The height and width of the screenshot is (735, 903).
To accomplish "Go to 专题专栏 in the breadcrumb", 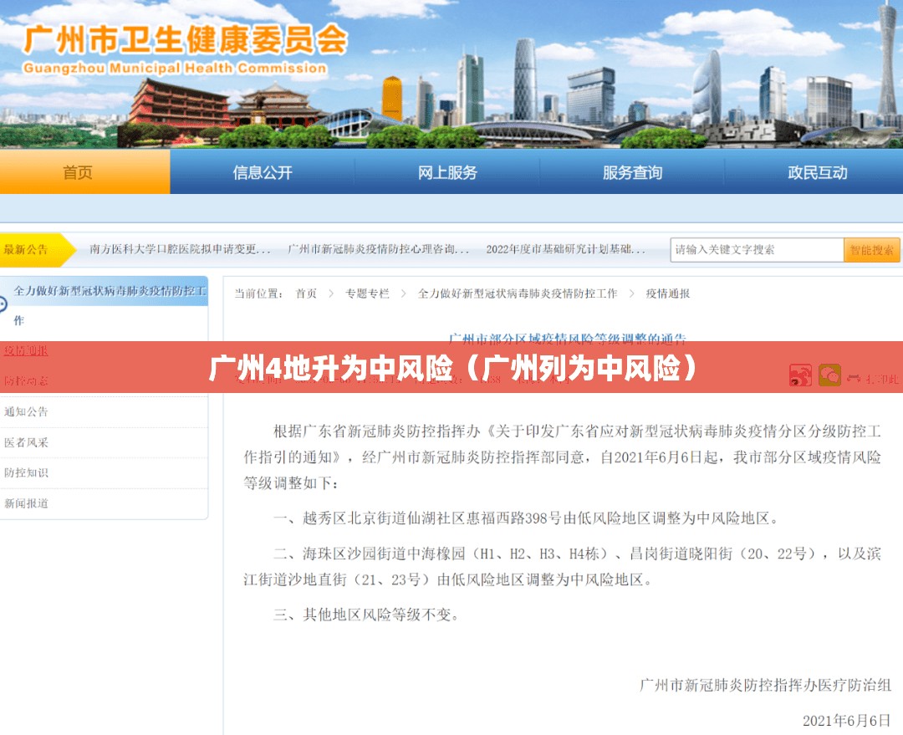I will (367, 293).
